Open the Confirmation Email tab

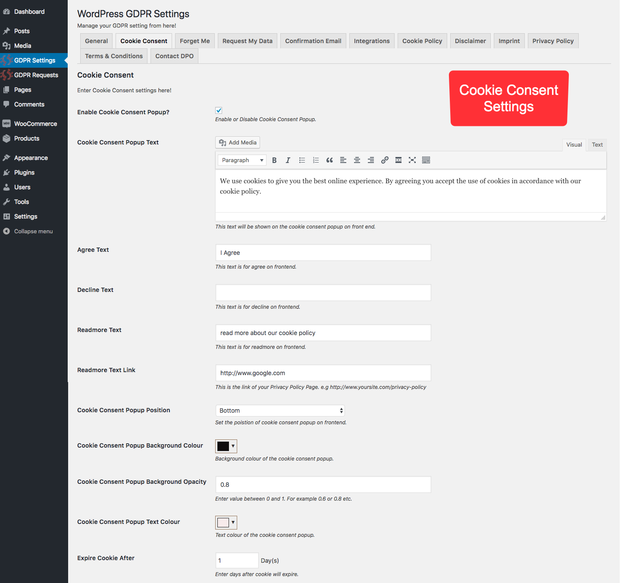[313, 41]
